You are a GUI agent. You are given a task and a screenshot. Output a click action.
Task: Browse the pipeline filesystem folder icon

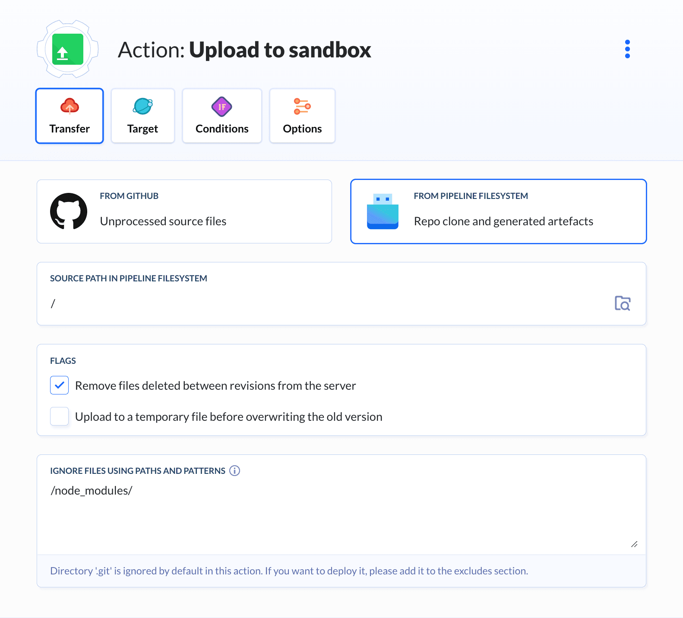[x=623, y=303]
